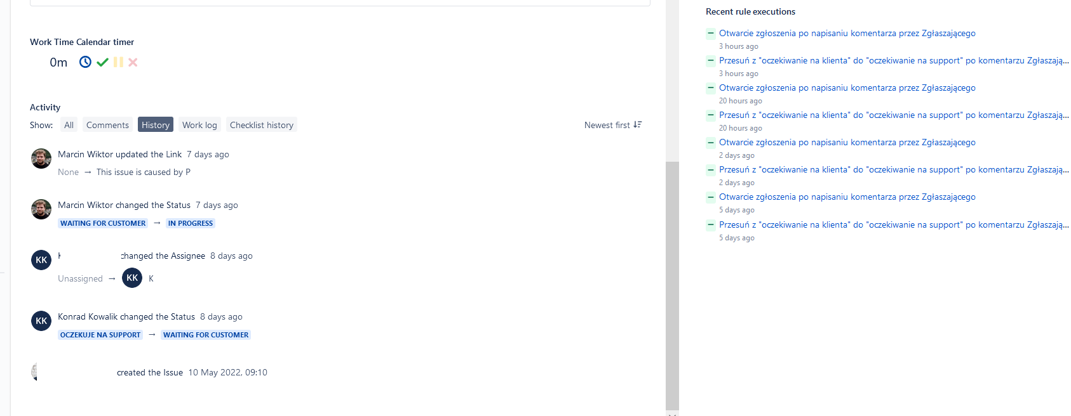Select the History activity tab
The width and height of the screenshot is (1071, 416).
156,125
